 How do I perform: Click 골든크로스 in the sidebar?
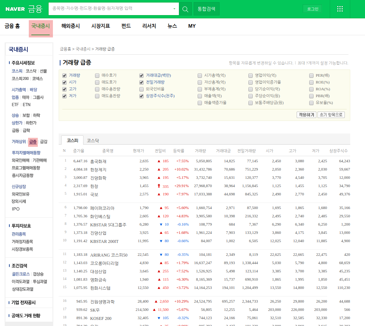[21, 274]
